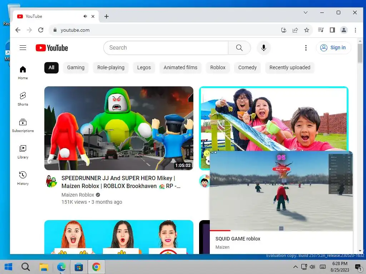Click Maizen channel name in miniplayer
This screenshot has height=274, width=366.
pyautogui.click(x=222, y=247)
